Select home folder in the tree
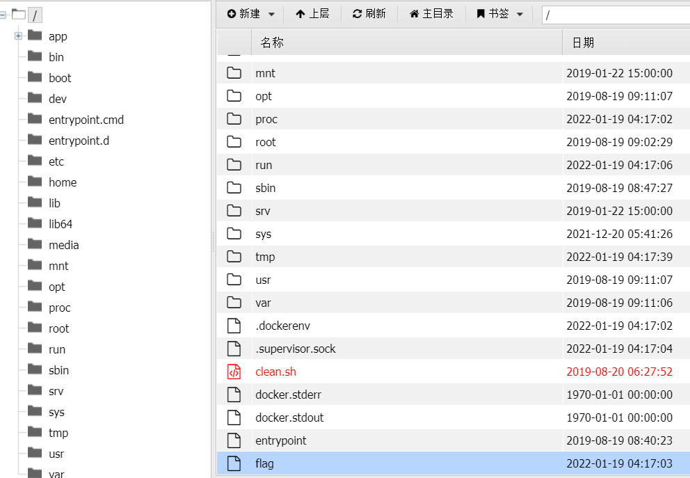690x478 pixels. (x=63, y=182)
